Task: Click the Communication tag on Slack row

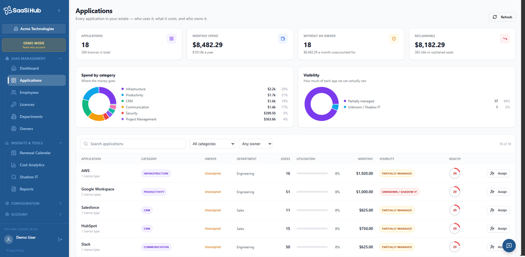Action: 156,247
